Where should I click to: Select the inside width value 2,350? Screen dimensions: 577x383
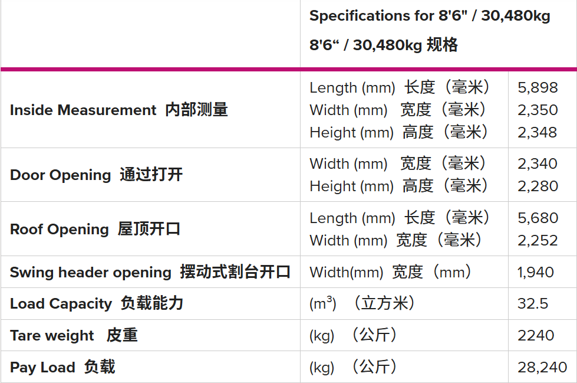click(538, 110)
